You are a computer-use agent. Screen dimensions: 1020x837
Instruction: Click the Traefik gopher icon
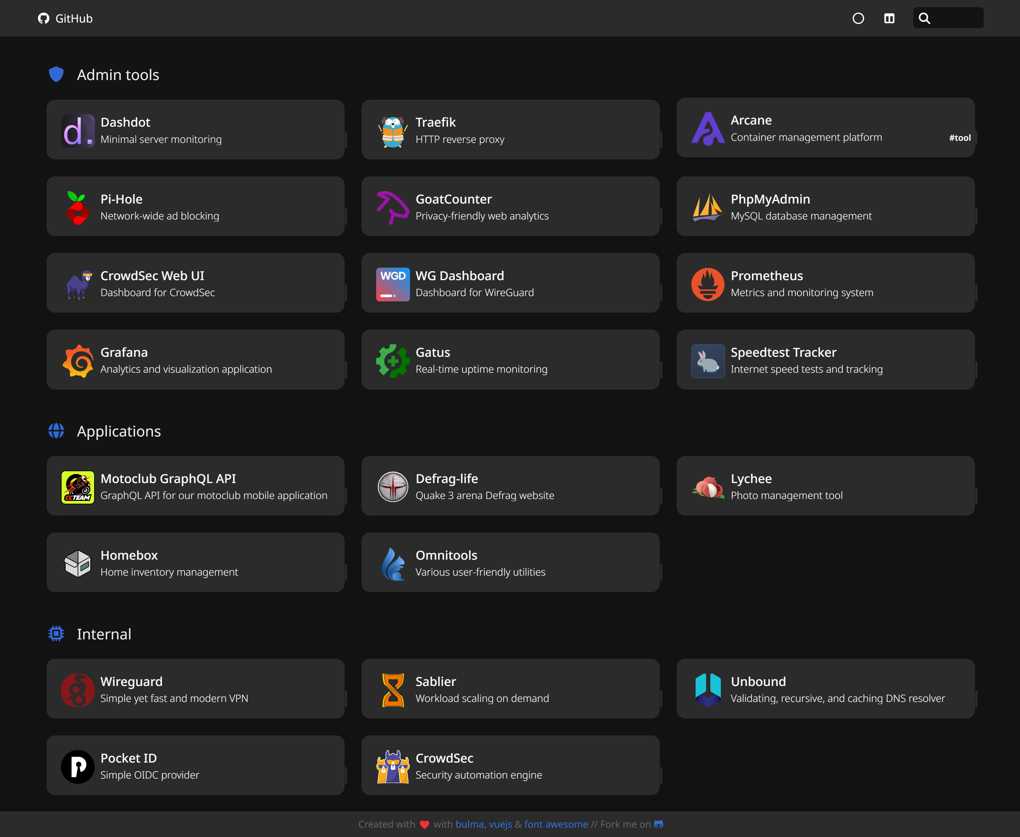tap(392, 131)
